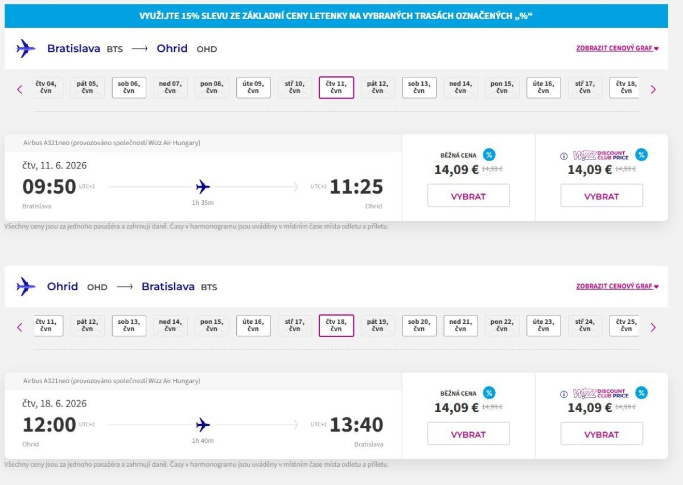The width and height of the screenshot is (683, 485).
Task: Click the blue percent badge on outbound Běžná cena
Action: coord(489,154)
